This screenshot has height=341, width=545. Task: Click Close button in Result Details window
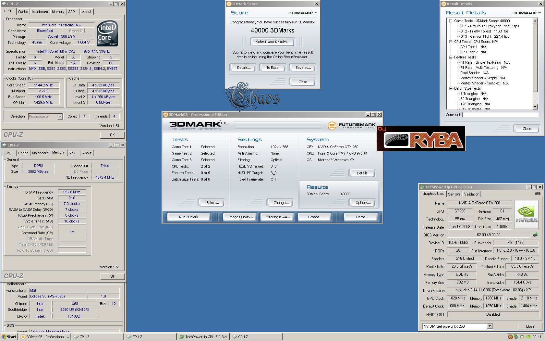pos(527,129)
